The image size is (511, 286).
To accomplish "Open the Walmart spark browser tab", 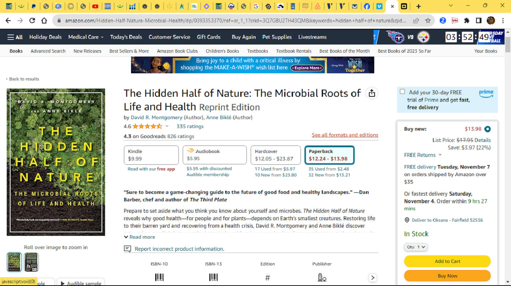I will tap(169, 6).
